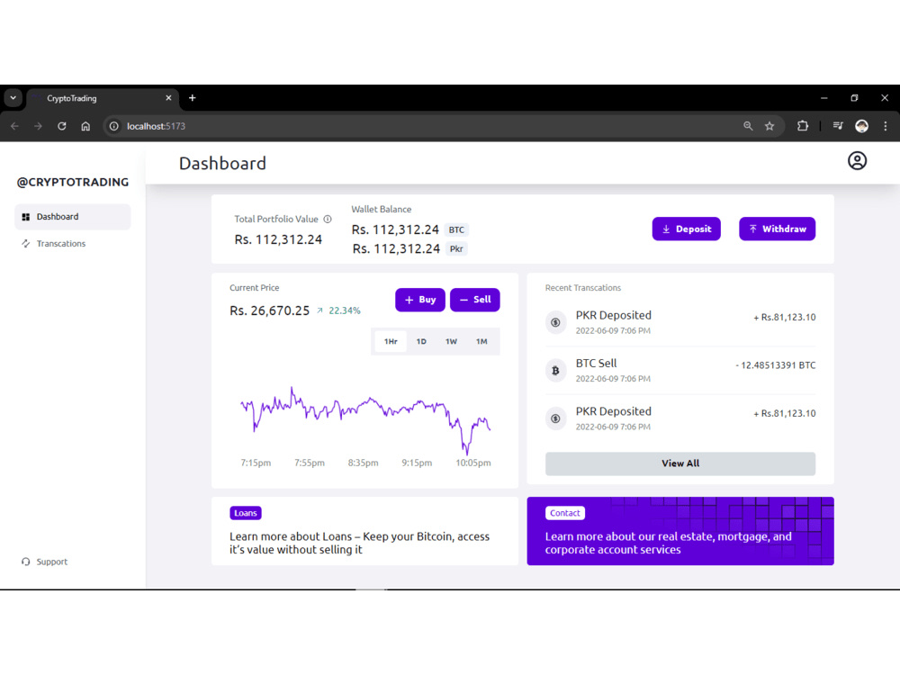The width and height of the screenshot is (900, 675).
Task: Open the browser three-dot menu
Action: 886,126
